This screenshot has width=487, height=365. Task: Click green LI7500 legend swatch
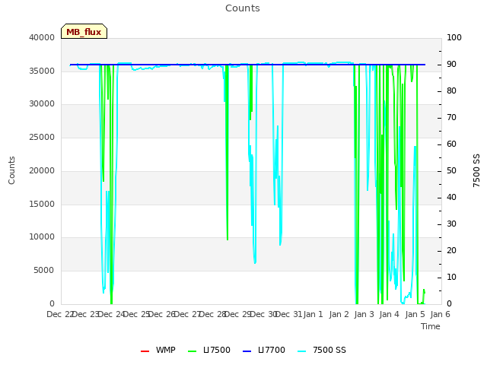click(193, 351)
